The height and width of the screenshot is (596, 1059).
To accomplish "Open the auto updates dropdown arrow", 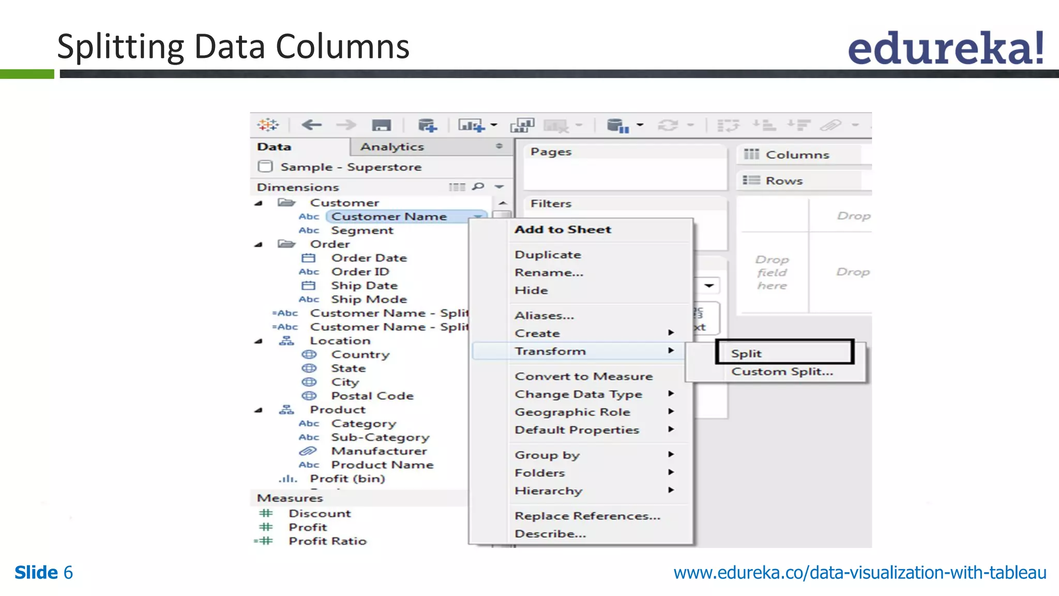I will [x=640, y=125].
